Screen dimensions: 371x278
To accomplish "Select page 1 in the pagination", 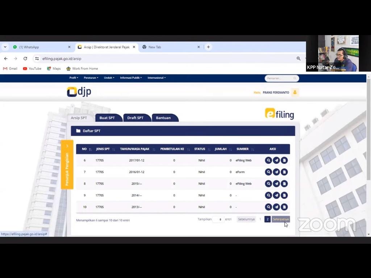I will 260,219.
